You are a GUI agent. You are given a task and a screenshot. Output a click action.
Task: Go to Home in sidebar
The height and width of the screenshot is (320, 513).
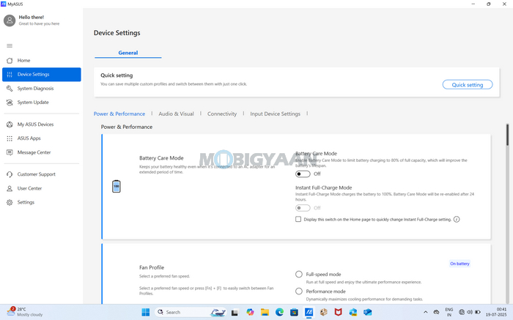coord(41,61)
